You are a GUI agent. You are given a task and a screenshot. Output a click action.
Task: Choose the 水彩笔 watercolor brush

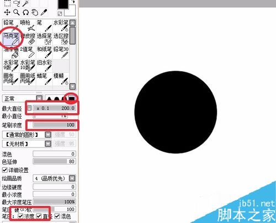pyautogui.click(x=61, y=25)
